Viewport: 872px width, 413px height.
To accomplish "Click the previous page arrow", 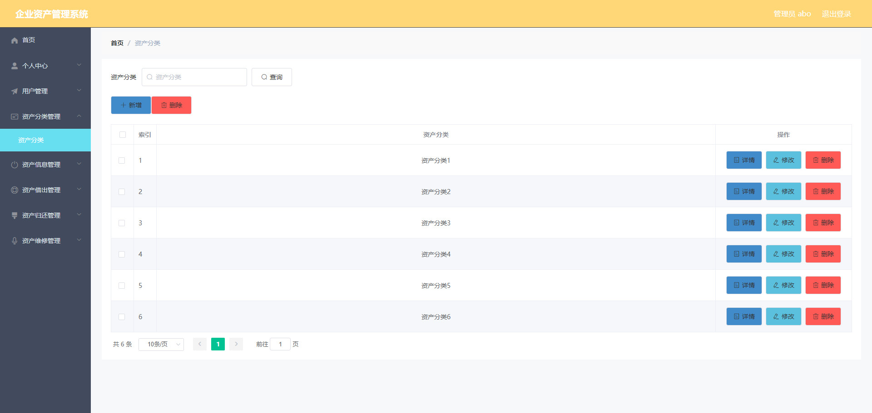I will point(200,344).
